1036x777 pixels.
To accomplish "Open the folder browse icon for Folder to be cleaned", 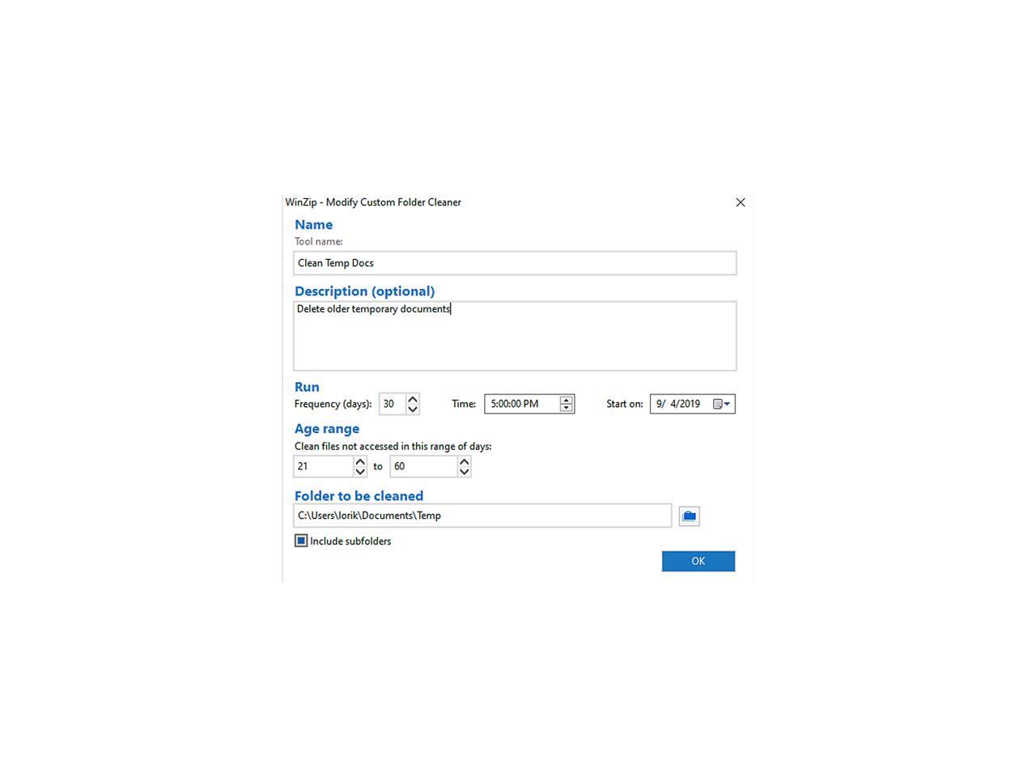I will (x=688, y=516).
